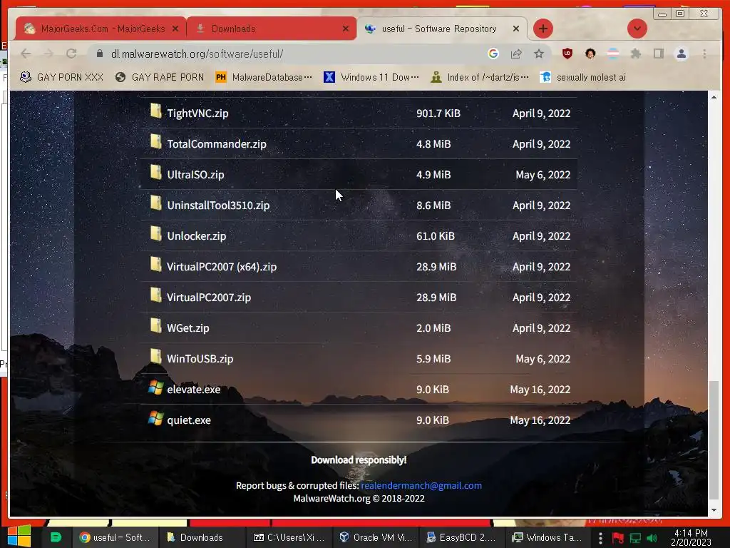The image size is (730, 548).
Task: Open the Index of /~dartz/is bookmark
Action: (480, 77)
